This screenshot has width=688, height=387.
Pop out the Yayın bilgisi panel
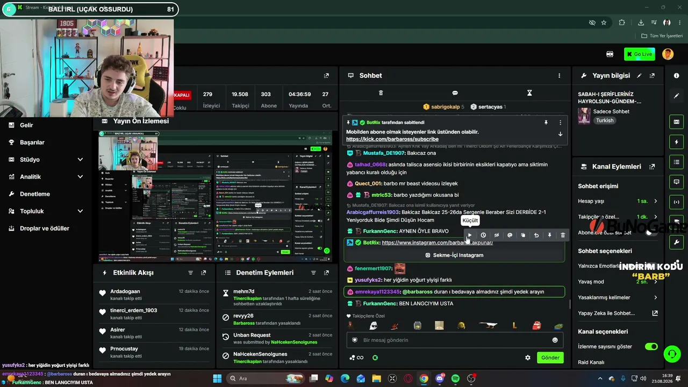pyautogui.click(x=652, y=76)
